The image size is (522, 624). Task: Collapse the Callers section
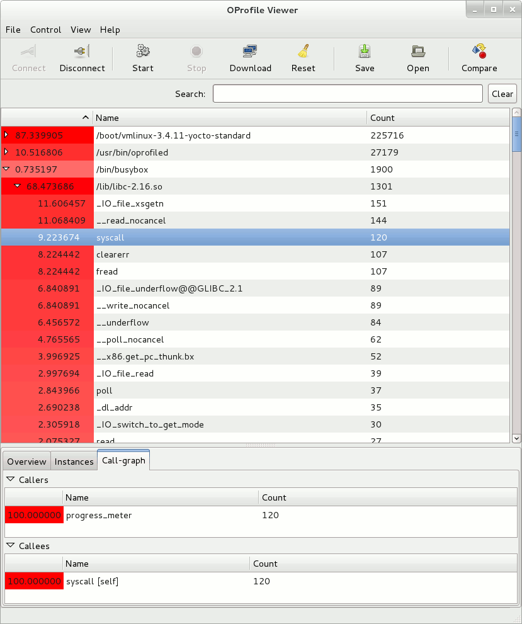(10, 480)
